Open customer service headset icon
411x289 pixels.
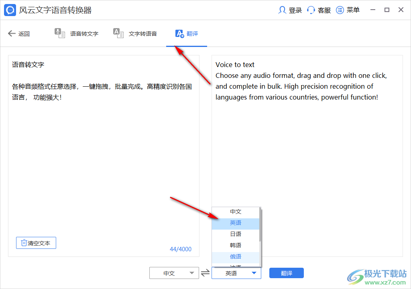pyautogui.click(x=311, y=10)
